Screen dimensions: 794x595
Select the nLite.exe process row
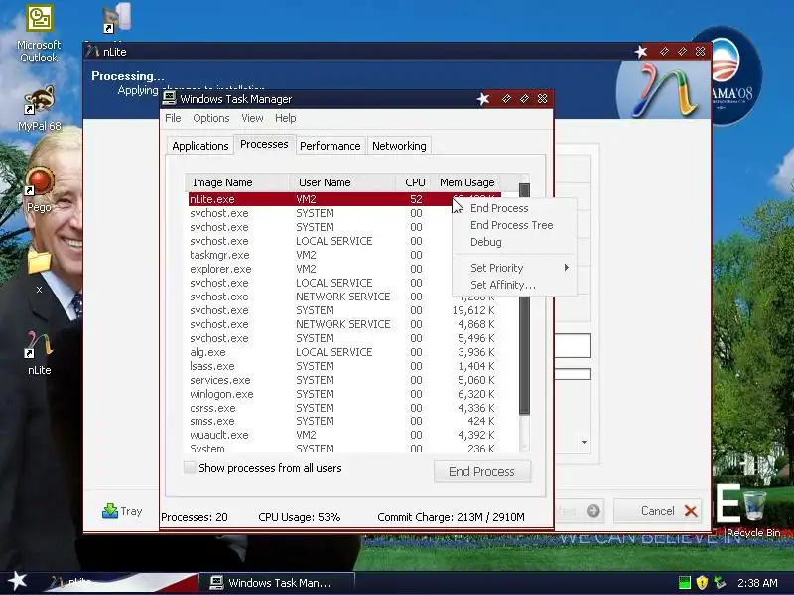344,199
